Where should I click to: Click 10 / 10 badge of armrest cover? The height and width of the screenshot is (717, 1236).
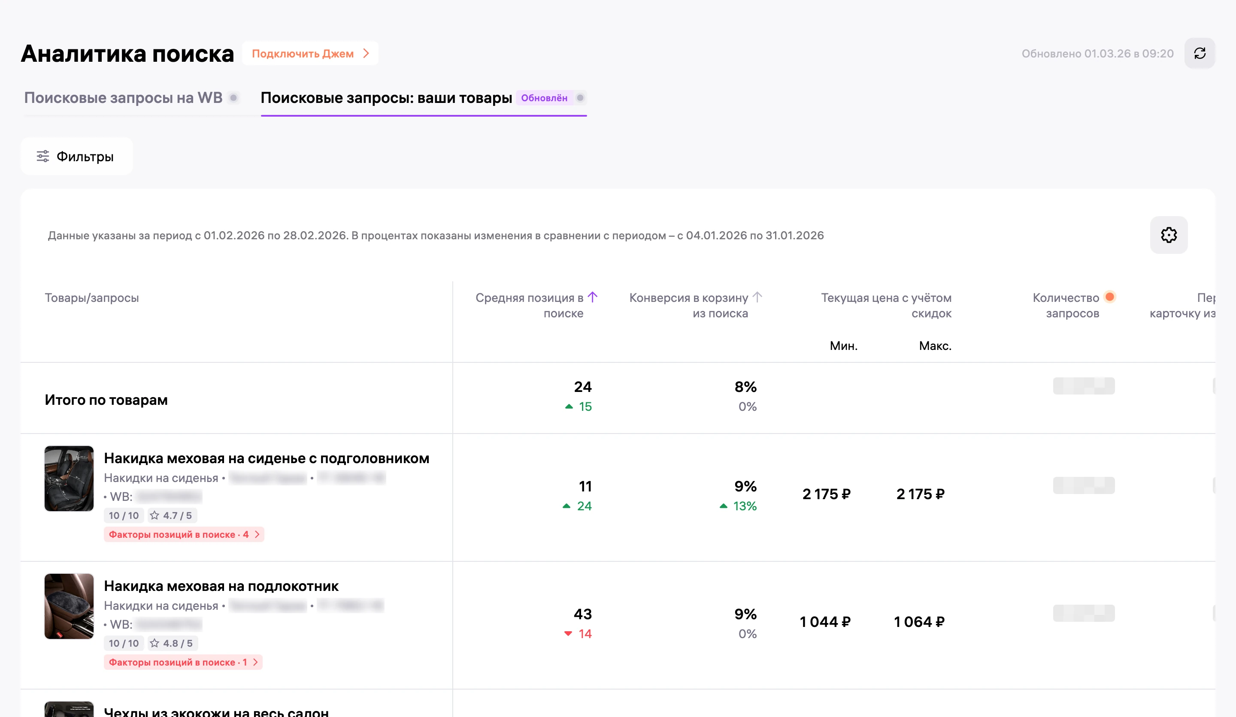[x=124, y=644]
